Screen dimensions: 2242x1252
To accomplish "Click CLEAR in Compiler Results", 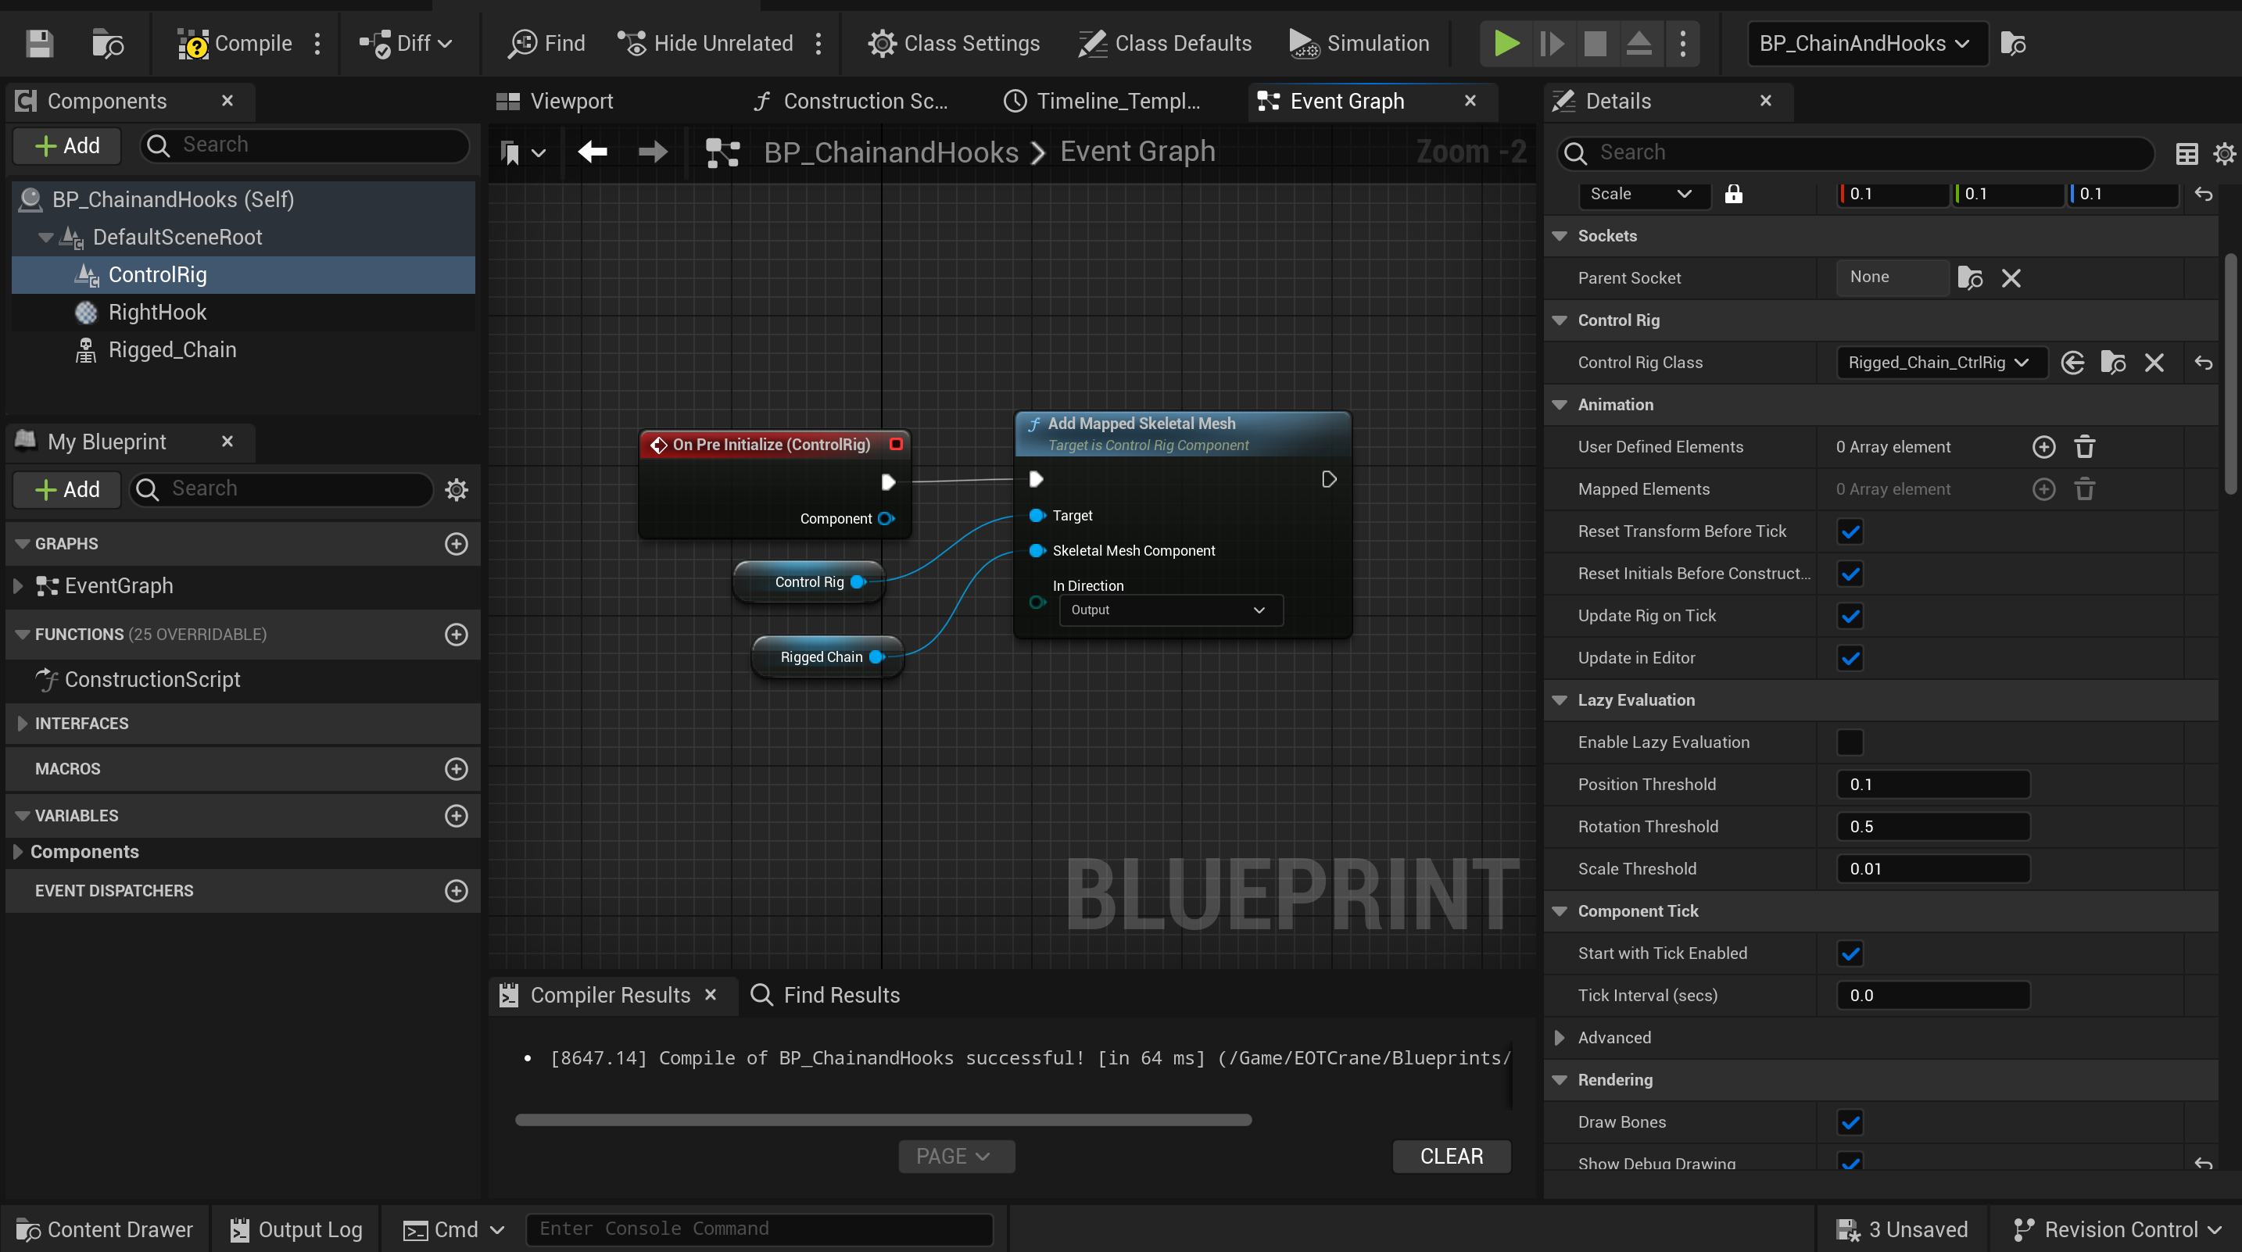I will click(1451, 1155).
